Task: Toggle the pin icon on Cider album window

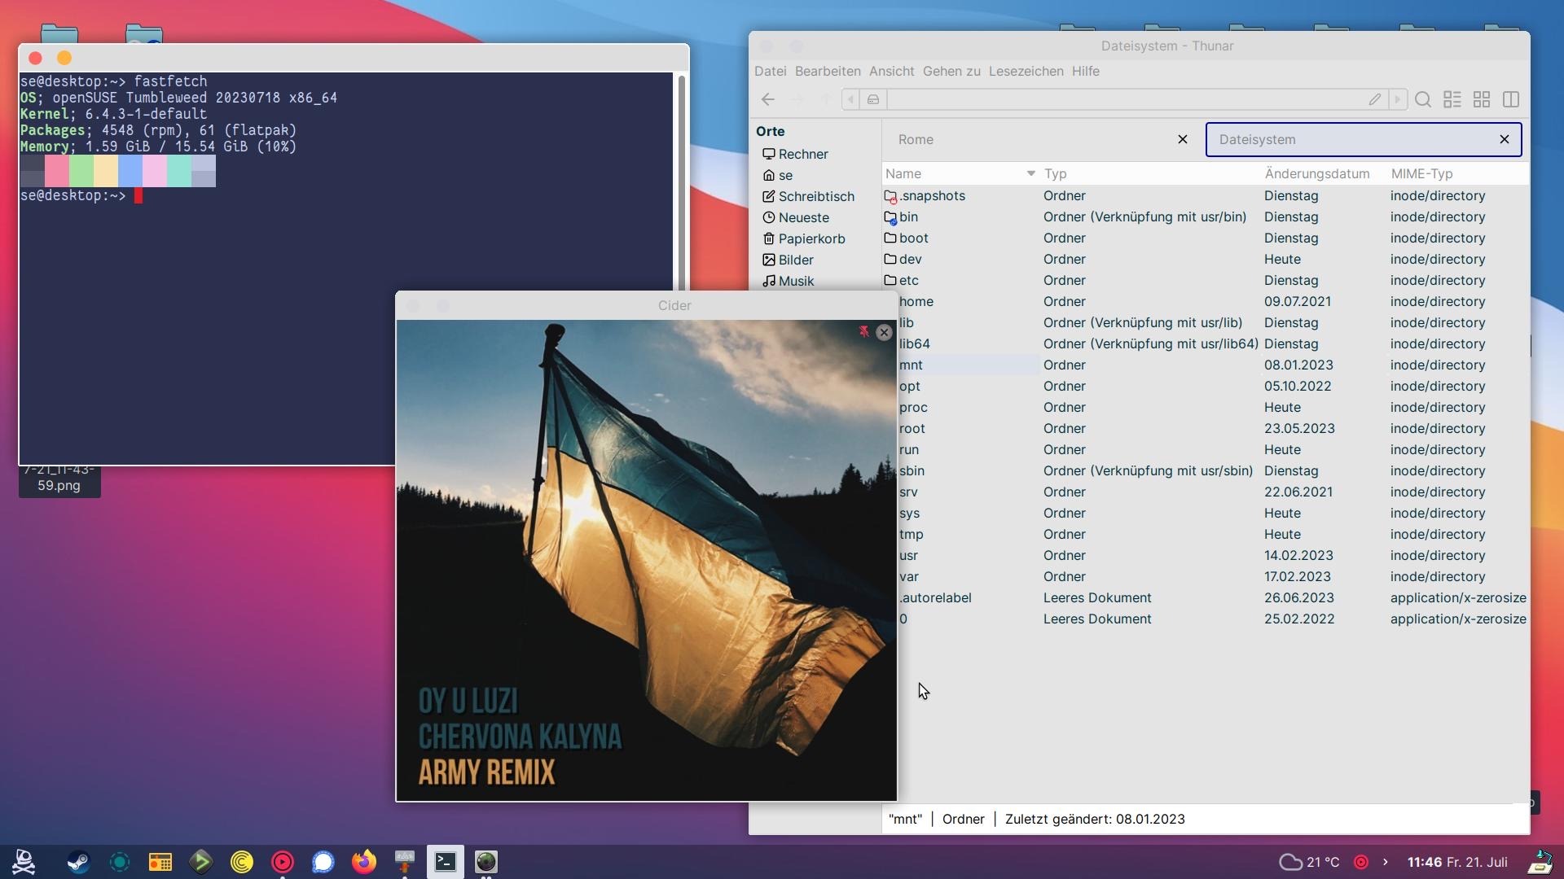Action: click(863, 331)
